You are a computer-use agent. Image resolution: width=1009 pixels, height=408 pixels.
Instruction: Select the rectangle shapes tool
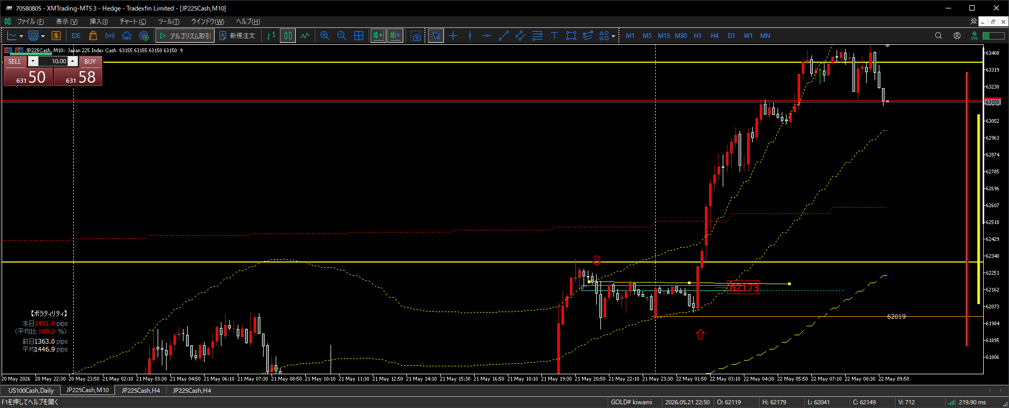[571, 36]
